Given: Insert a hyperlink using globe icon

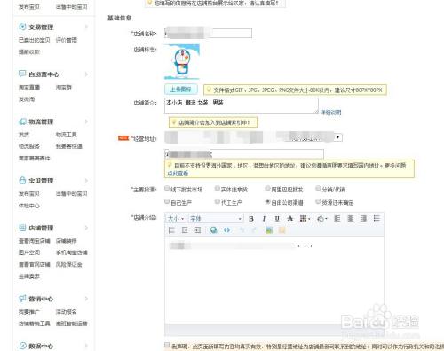Looking at the screenshot, I should [213, 230].
